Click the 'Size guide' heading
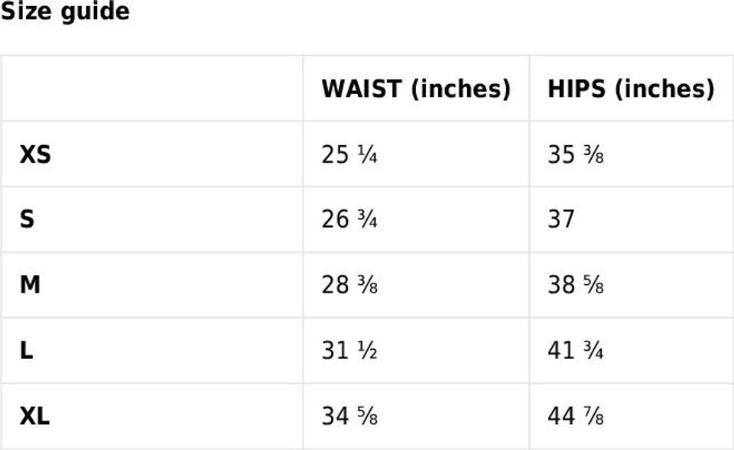The width and height of the screenshot is (734, 450). tap(65, 12)
